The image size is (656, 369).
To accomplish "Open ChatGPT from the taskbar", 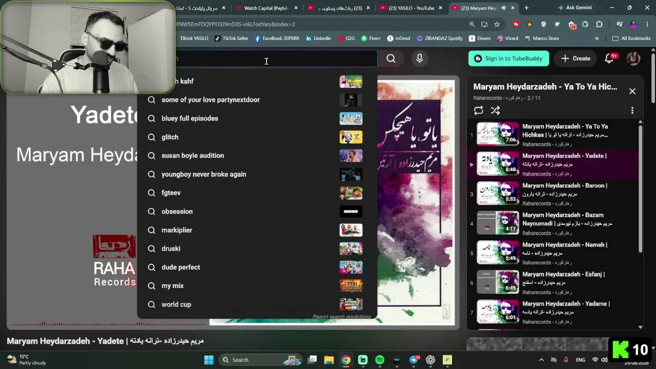I will [x=430, y=360].
